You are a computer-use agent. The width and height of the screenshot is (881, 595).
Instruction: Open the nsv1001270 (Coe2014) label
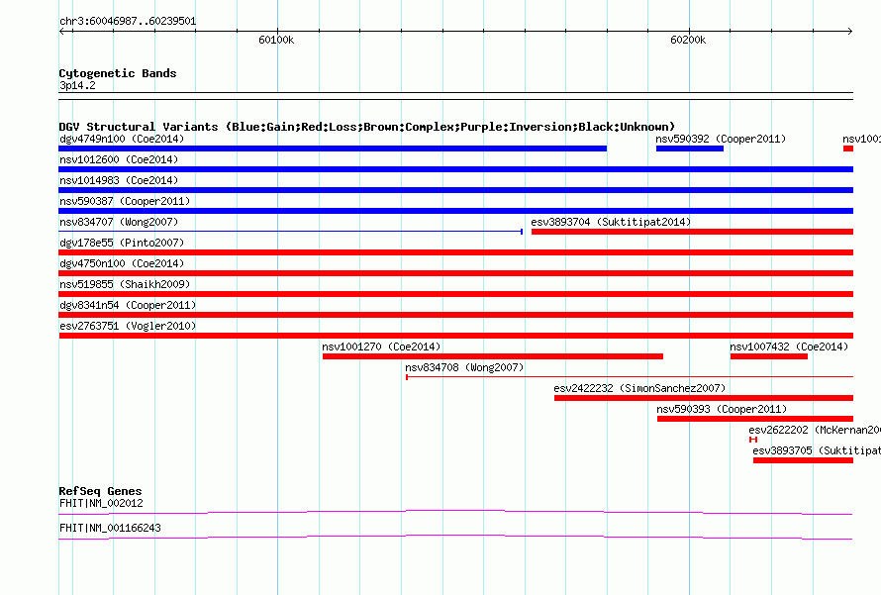[x=381, y=347]
